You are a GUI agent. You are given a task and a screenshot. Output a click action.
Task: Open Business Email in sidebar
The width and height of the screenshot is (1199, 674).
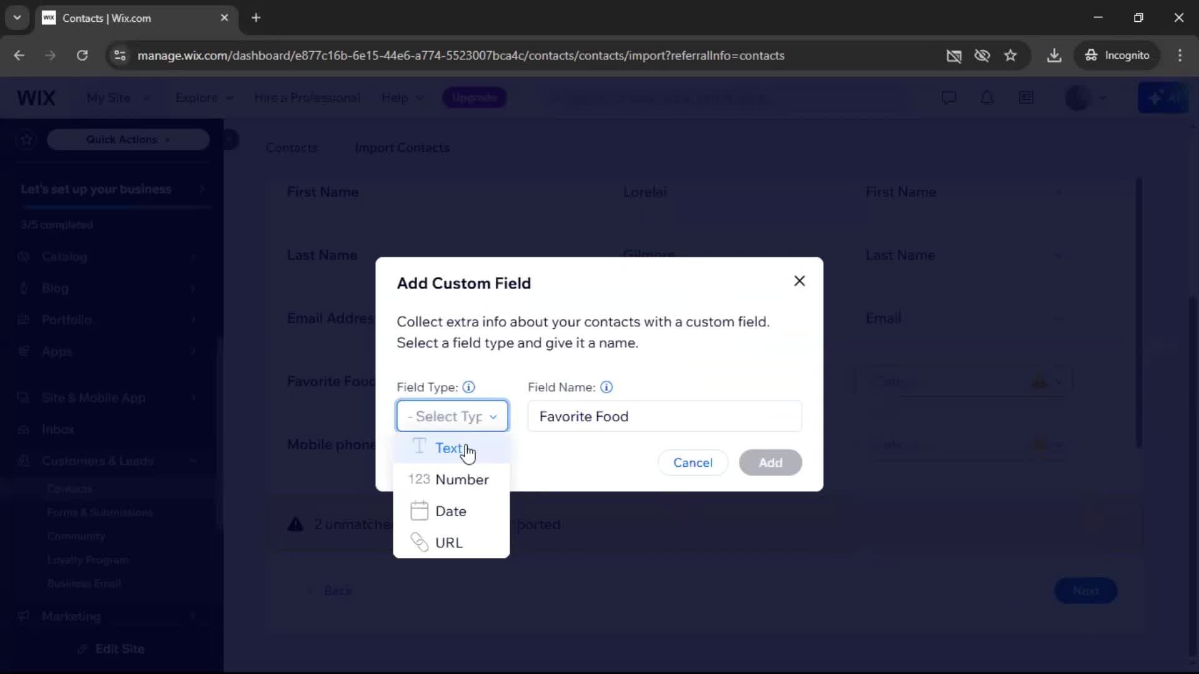pyautogui.click(x=84, y=584)
